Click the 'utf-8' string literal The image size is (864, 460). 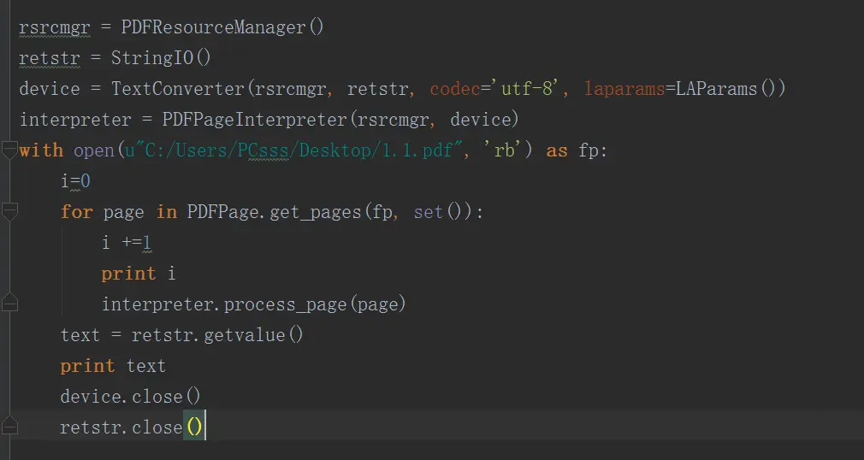(x=528, y=89)
